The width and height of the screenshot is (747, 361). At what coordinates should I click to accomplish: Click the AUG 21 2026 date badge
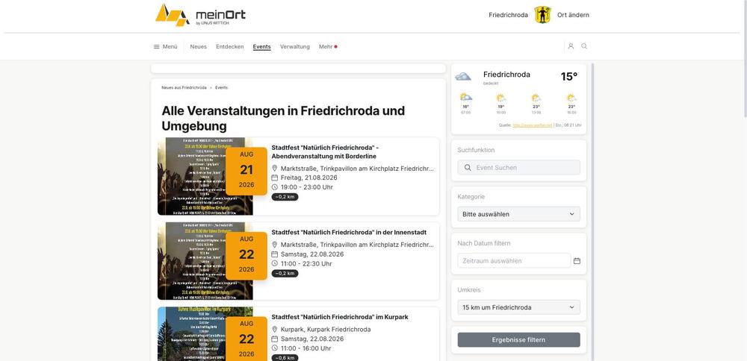(247, 172)
